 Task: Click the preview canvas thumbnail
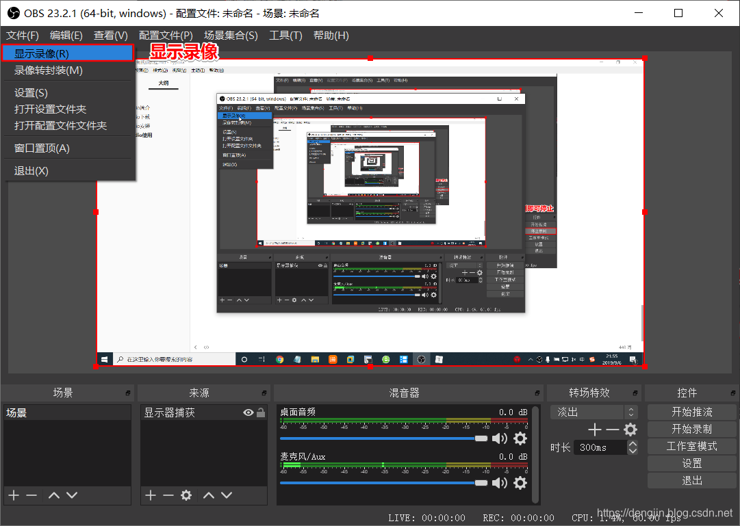[370, 212]
